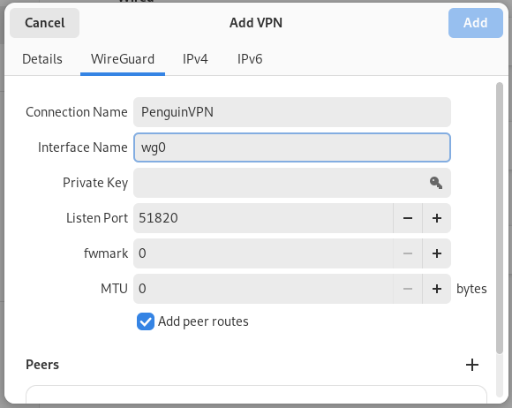512x408 pixels.
Task: Open the IPv6 tab
Action: click(x=250, y=59)
